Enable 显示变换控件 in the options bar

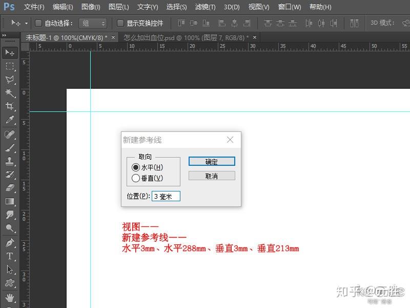pyautogui.click(x=121, y=23)
